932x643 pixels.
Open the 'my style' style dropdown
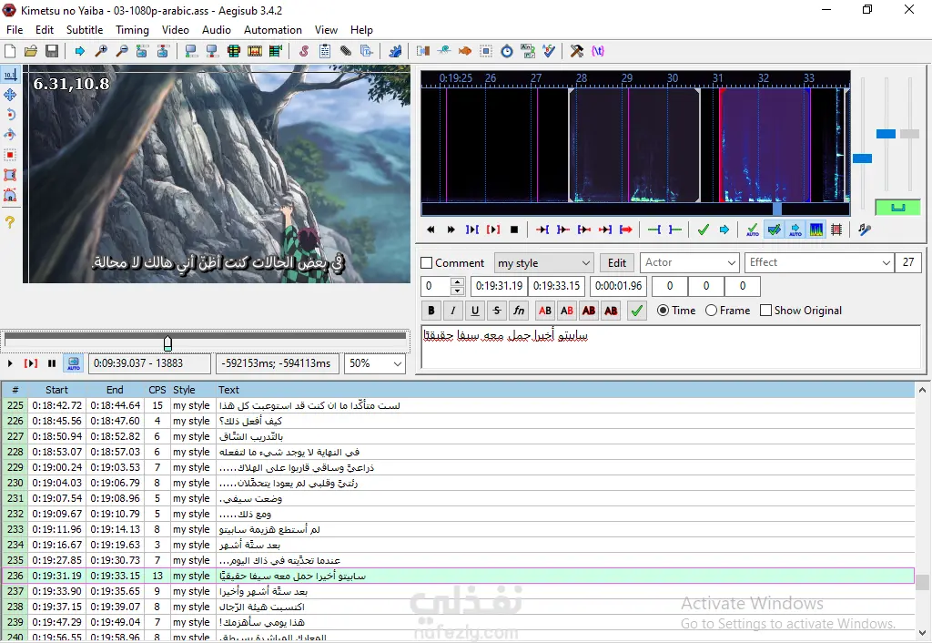click(x=544, y=263)
